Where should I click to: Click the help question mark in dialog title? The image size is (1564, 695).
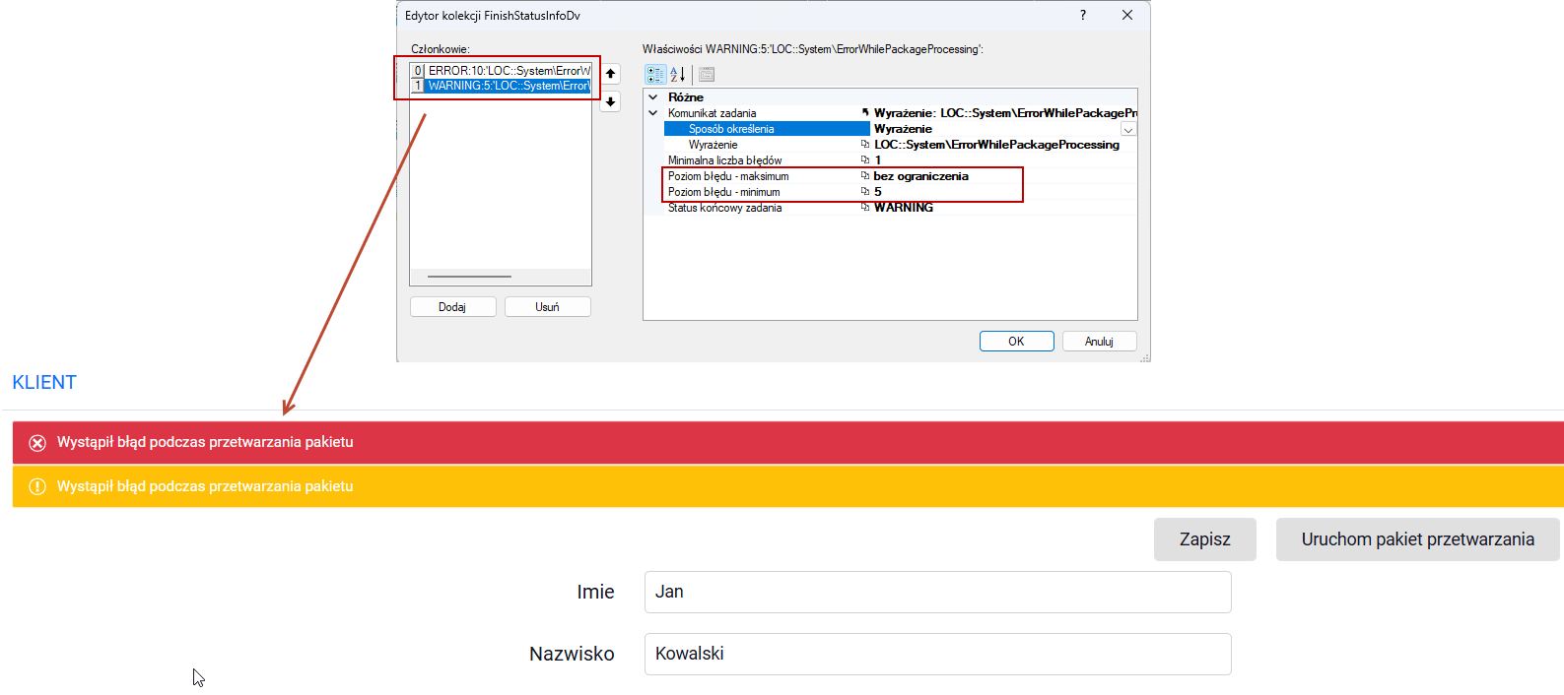(x=1083, y=15)
